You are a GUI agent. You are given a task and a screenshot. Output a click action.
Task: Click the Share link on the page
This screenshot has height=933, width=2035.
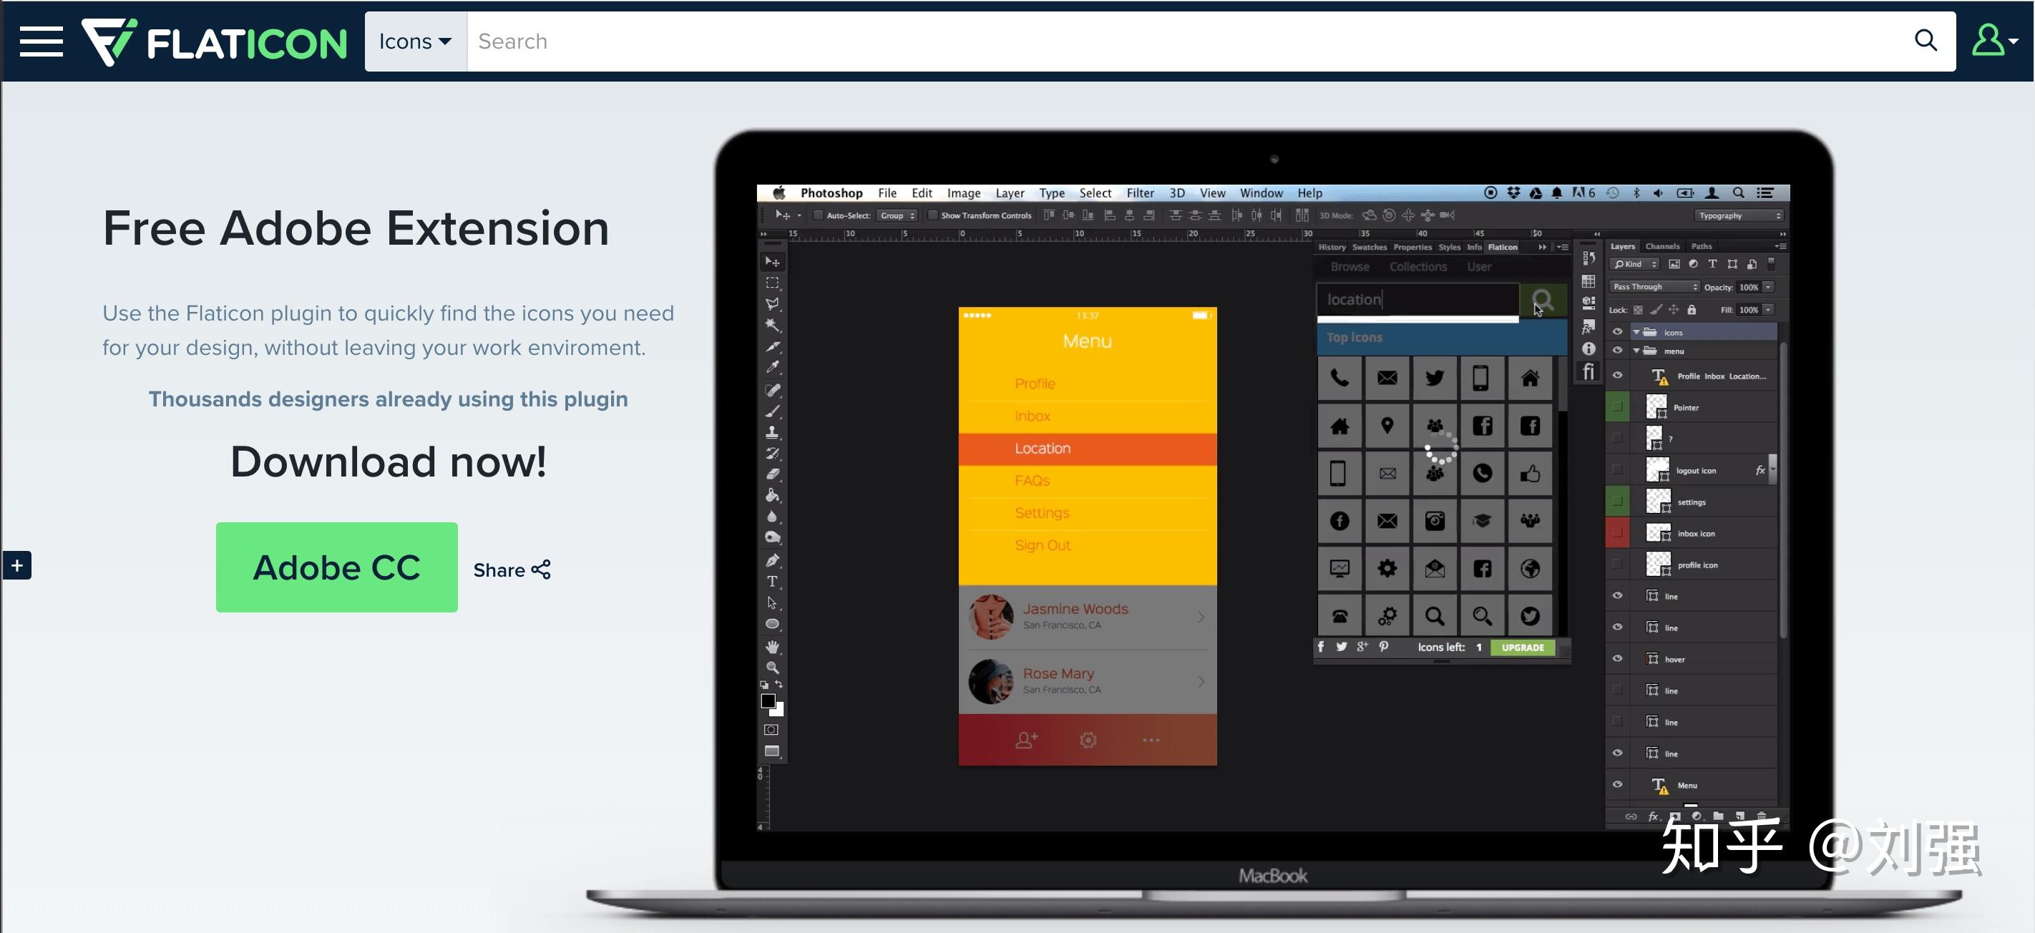tap(512, 568)
